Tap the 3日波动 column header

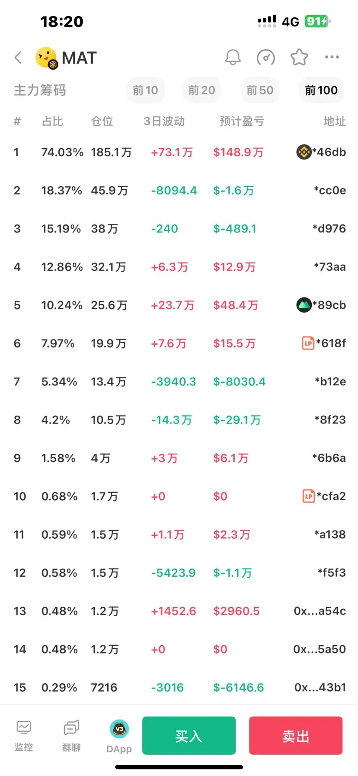coord(164,121)
